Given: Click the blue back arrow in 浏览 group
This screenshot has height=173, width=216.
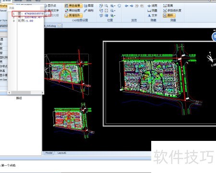Looking at the screenshot, I should (x=126, y=6).
